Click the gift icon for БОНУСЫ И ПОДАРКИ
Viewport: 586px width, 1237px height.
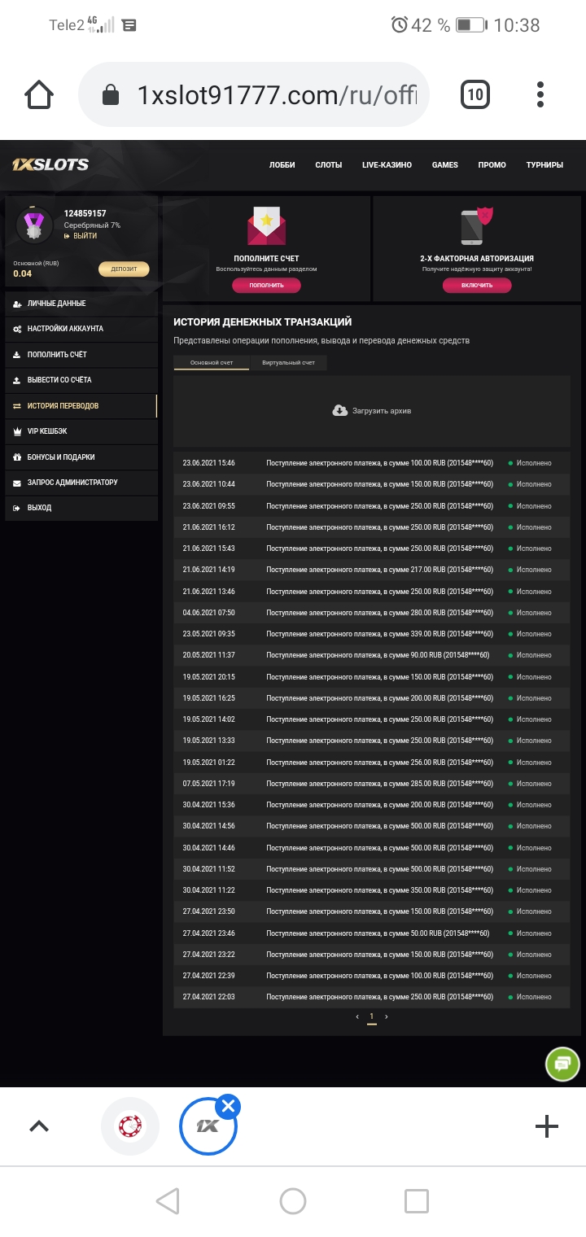pyautogui.click(x=18, y=457)
